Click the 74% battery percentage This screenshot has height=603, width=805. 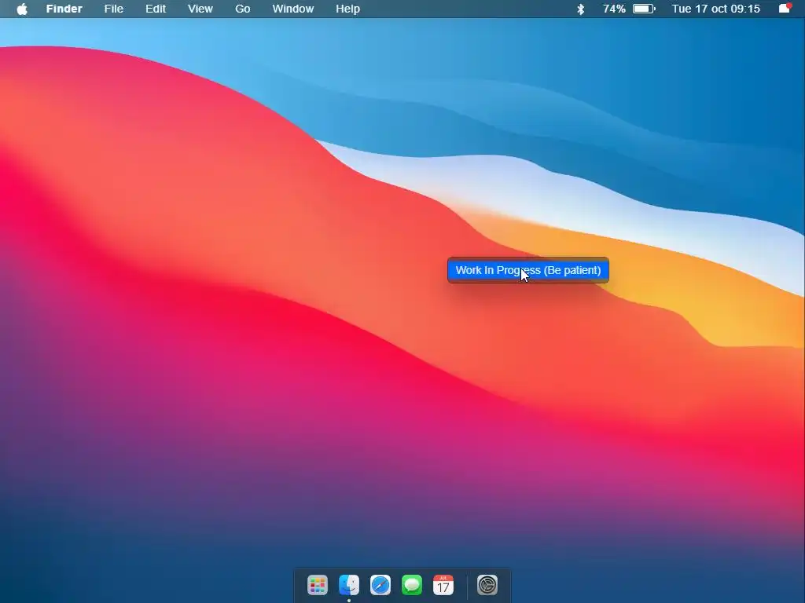pyautogui.click(x=614, y=9)
